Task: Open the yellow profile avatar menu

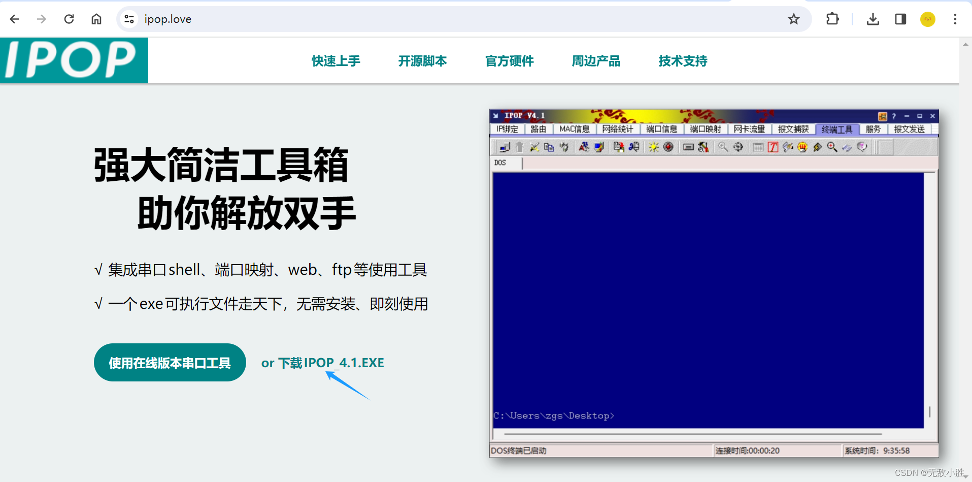Action: 928,19
